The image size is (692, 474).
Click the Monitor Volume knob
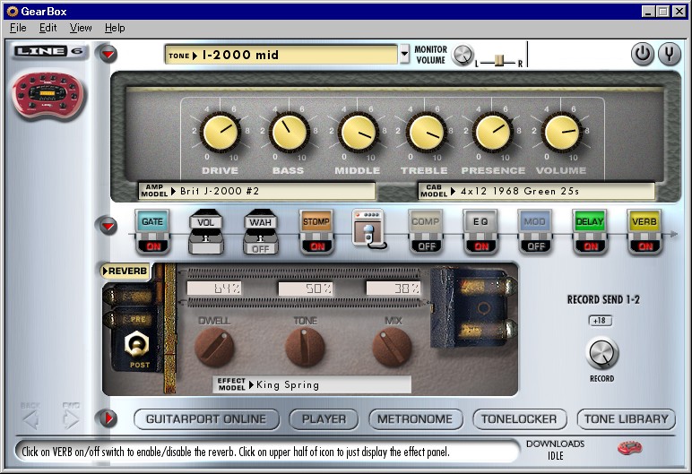tap(463, 56)
